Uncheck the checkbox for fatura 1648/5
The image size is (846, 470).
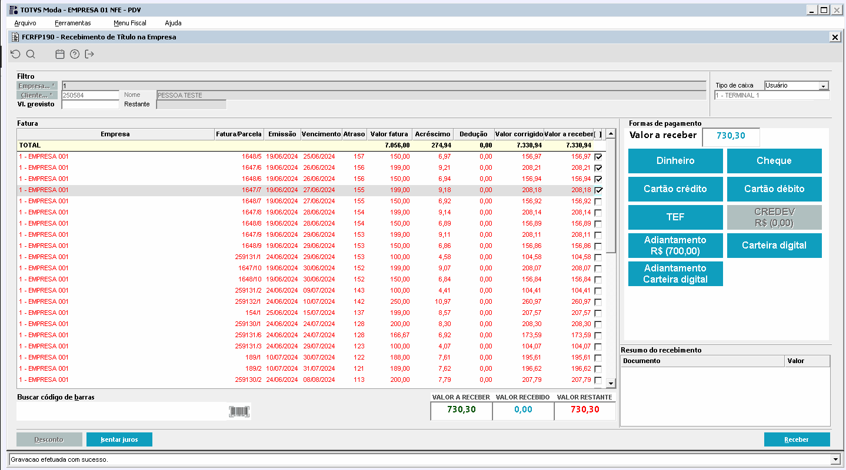[598, 157]
